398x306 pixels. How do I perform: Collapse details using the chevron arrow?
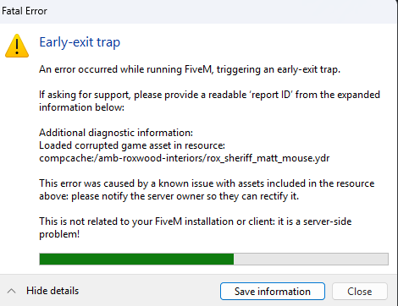click(11, 291)
